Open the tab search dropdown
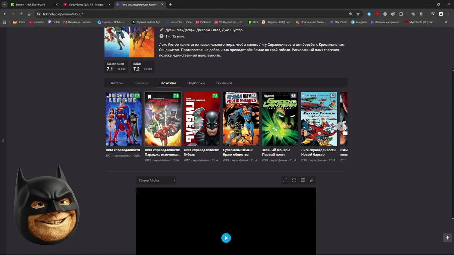The width and height of the screenshot is (454, 255). click(x=4, y=5)
